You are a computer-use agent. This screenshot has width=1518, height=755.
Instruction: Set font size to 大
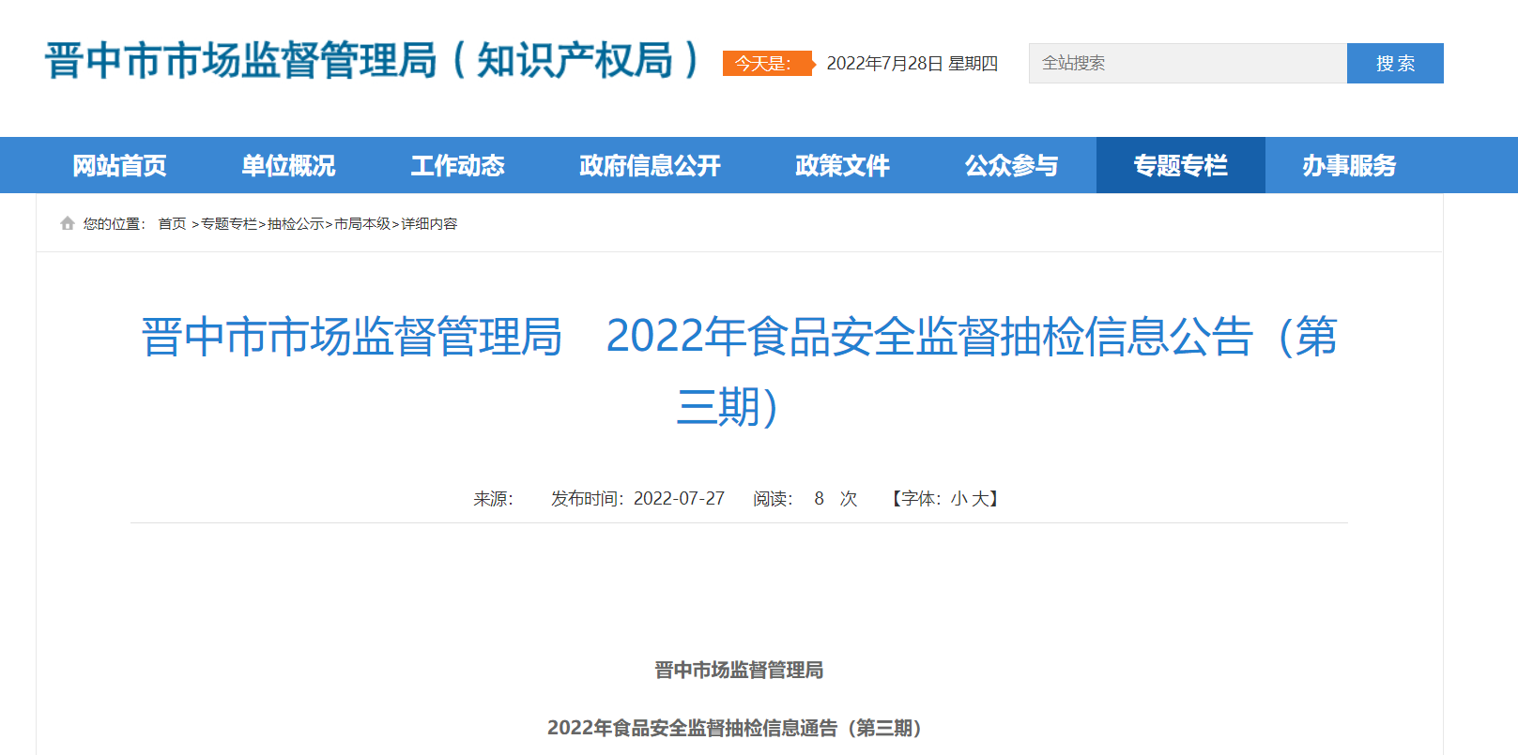click(979, 499)
